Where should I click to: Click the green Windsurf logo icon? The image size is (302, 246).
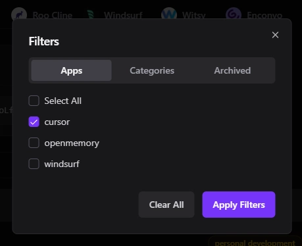tap(91, 14)
